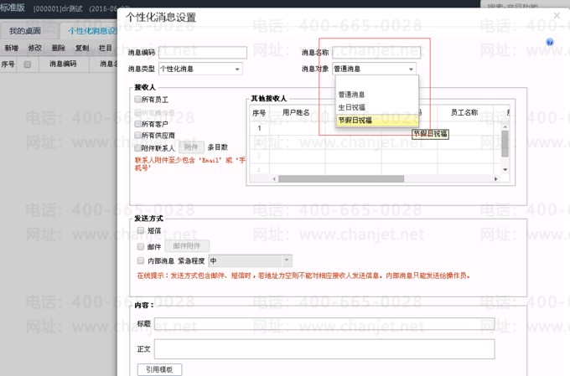Choose 节假日祝福 from the dropdown list
This screenshot has height=376, width=570.
click(x=377, y=120)
